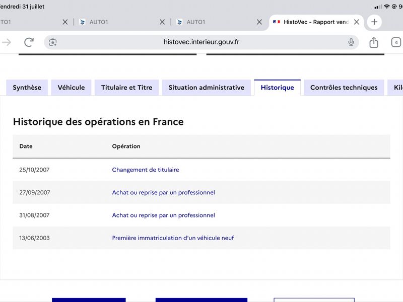Tap the microphone icon in the address bar

pos(351,42)
